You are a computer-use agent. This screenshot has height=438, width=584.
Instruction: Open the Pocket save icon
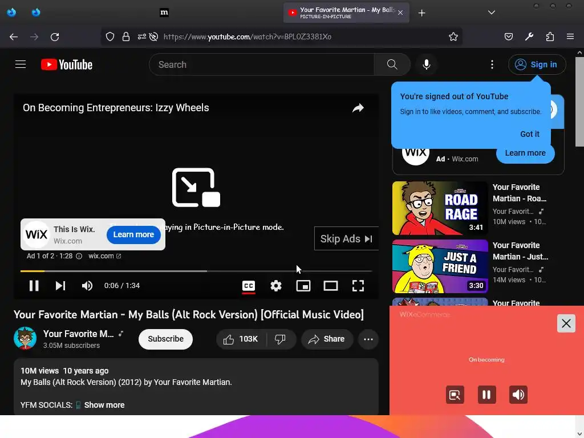click(x=508, y=36)
